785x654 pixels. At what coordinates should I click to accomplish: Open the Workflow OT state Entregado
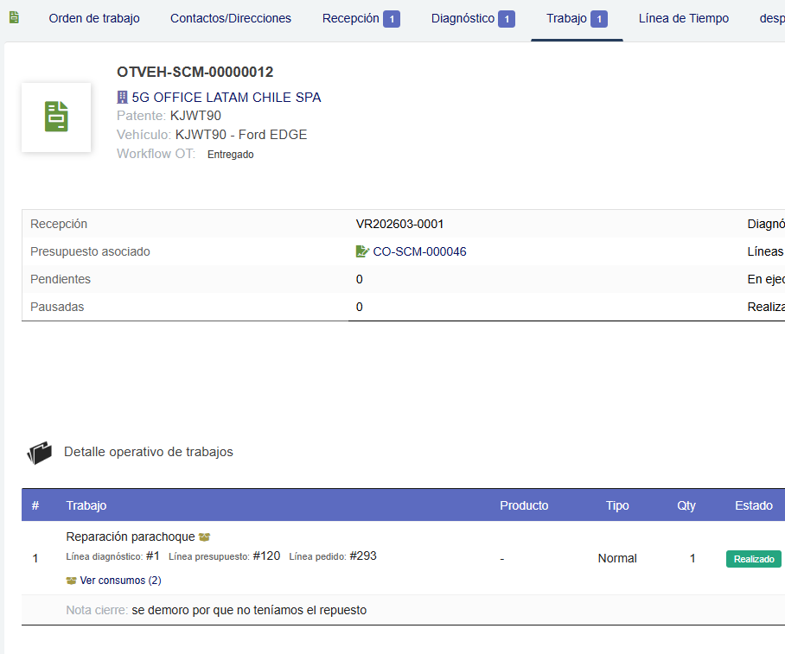click(229, 154)
